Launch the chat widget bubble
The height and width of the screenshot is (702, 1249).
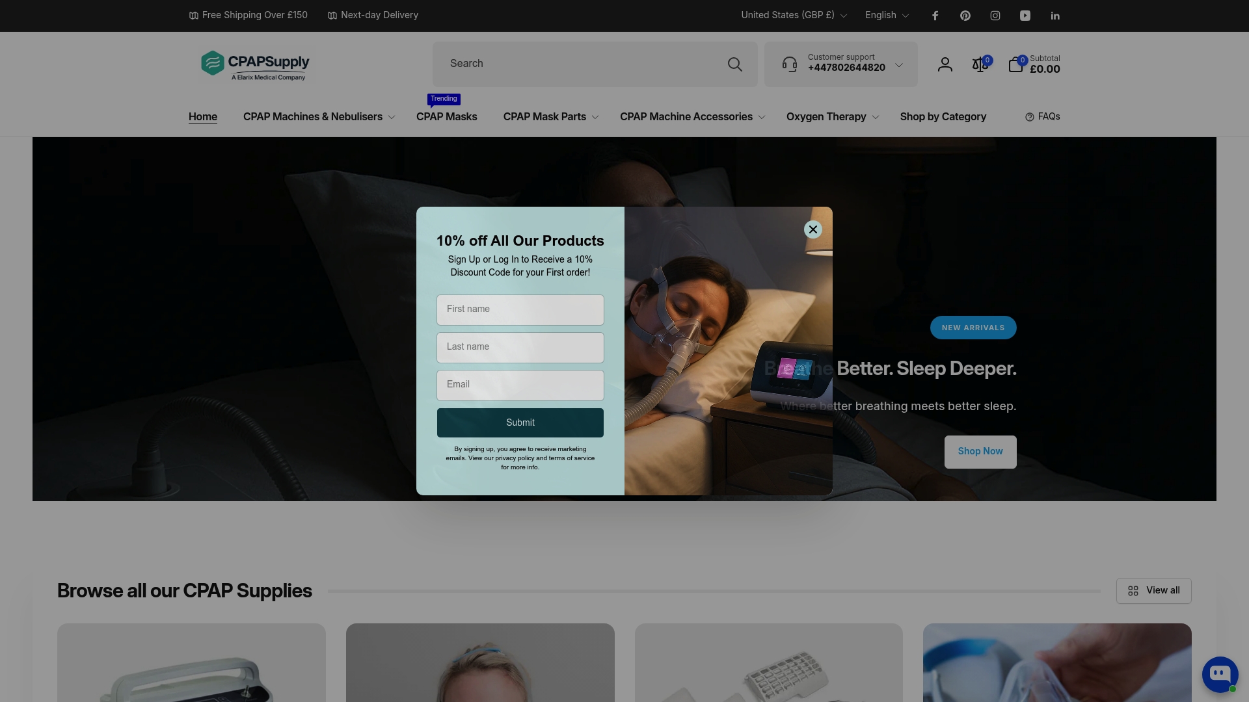[1219, 674]
